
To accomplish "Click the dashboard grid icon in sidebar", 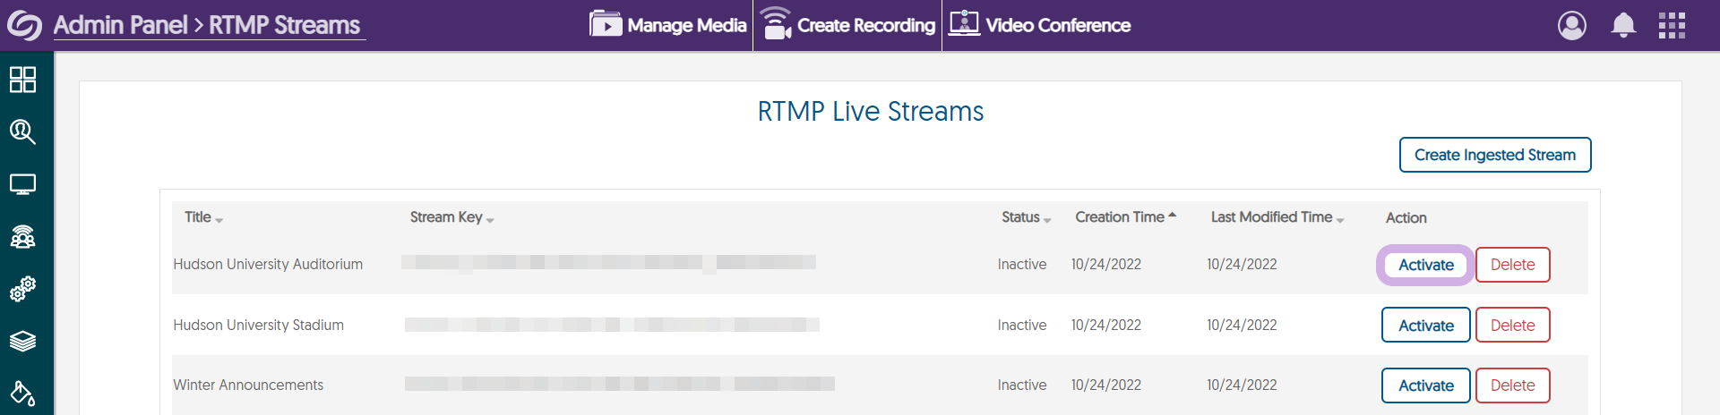I will pyautogui.click(x=22, y=80).
